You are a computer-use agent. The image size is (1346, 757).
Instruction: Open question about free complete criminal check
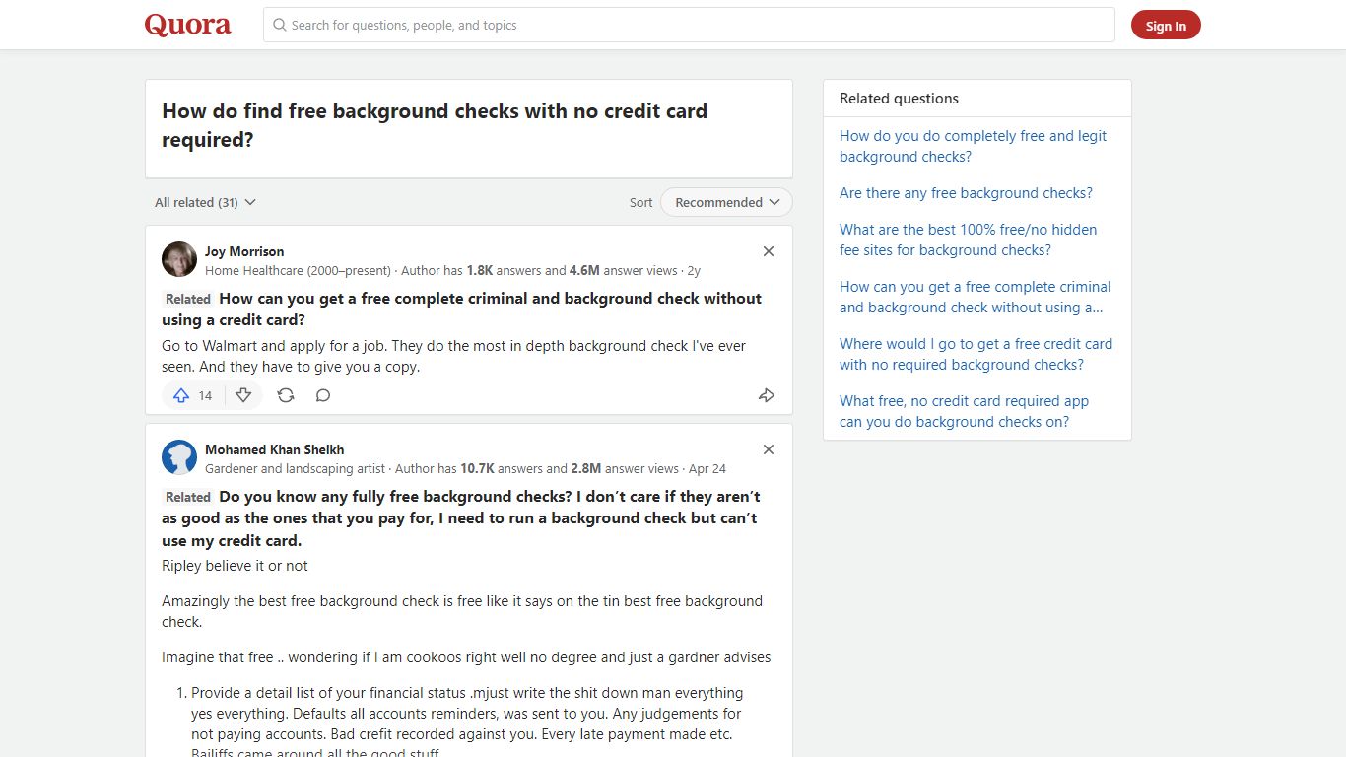[461, 309]
